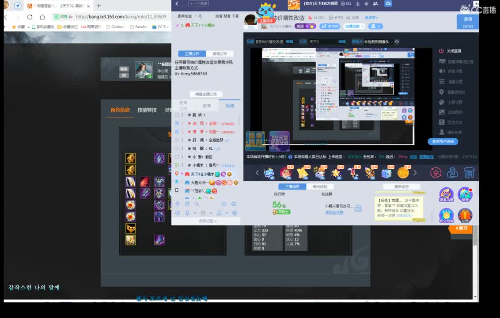Open the recharge 充 icon
The width and height of the screenshot is (500, 318).
coord(436,173)
